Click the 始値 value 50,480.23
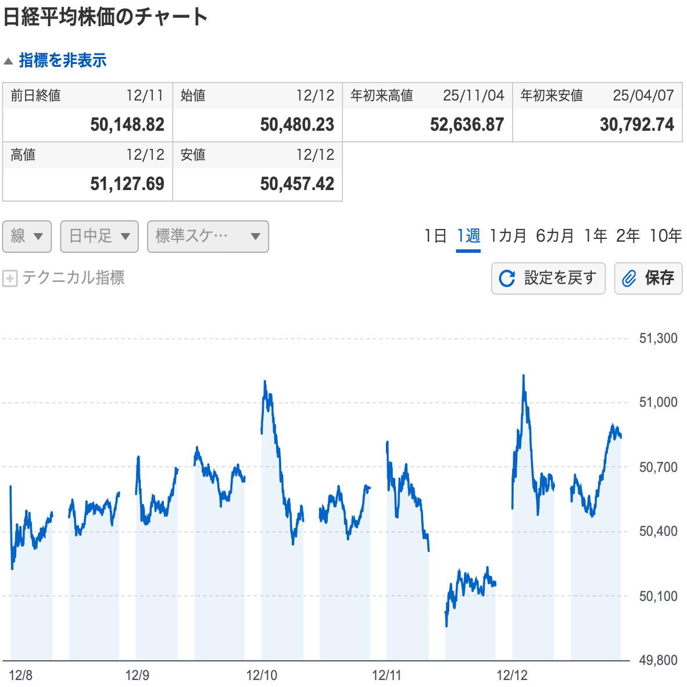Screen dimensions: 687x687 (x=297, y=124)
